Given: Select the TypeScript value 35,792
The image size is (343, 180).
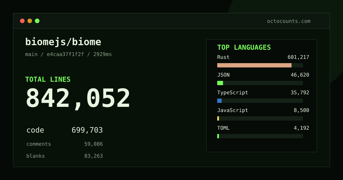Looking at the screenshot, I should click(x=300, y=93).
